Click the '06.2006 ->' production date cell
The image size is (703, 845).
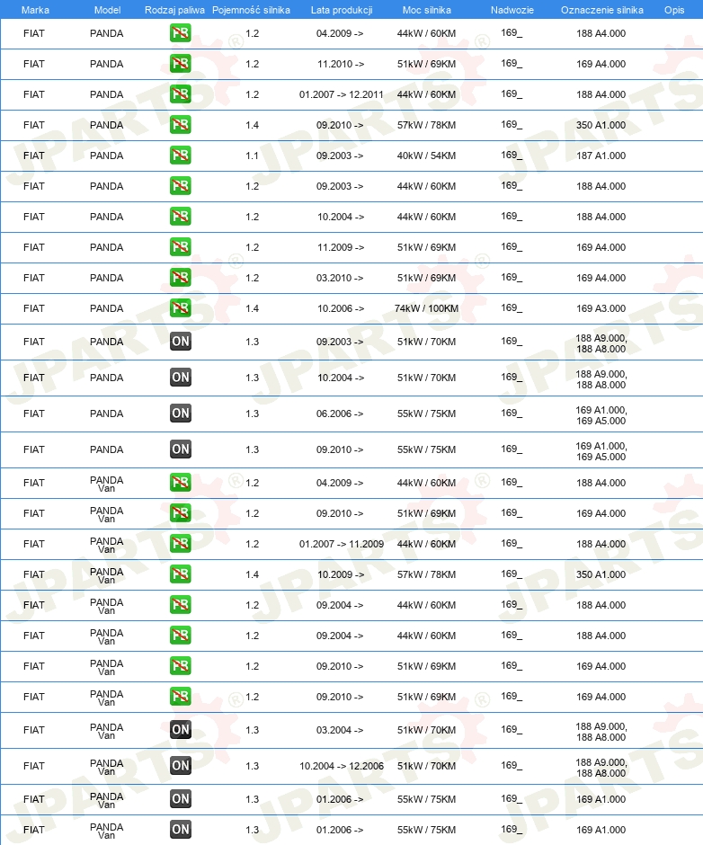point(340,414)
